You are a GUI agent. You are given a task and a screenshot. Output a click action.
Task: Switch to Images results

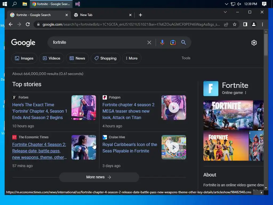tap(24, 58)
